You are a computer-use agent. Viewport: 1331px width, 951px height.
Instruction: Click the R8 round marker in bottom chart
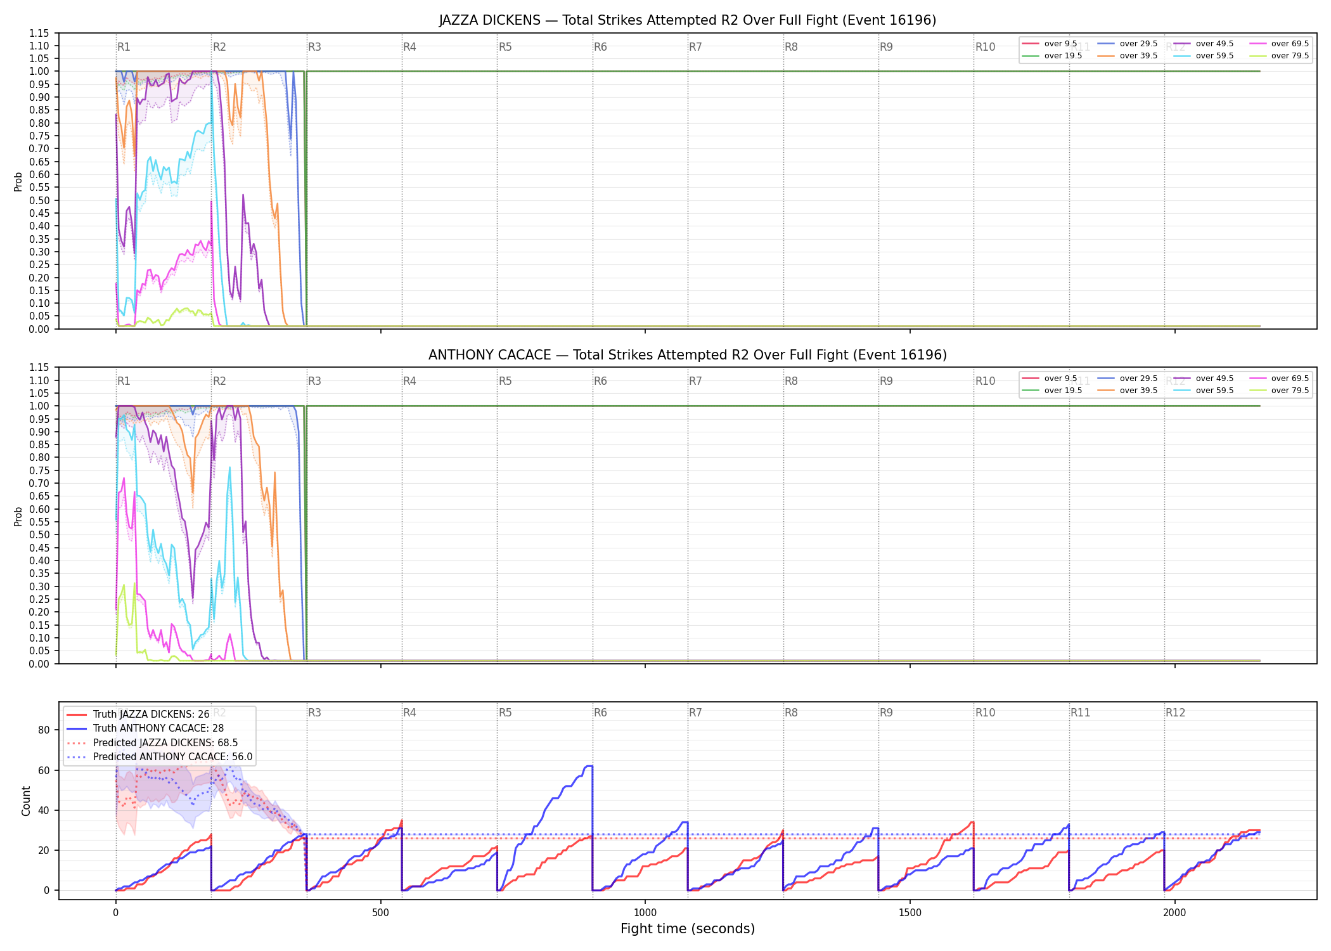point(791,713)
